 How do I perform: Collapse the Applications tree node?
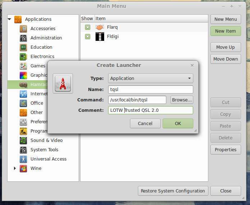click(x=10, y=19)
